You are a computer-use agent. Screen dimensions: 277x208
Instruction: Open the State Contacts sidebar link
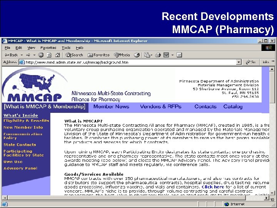(20, 145)
